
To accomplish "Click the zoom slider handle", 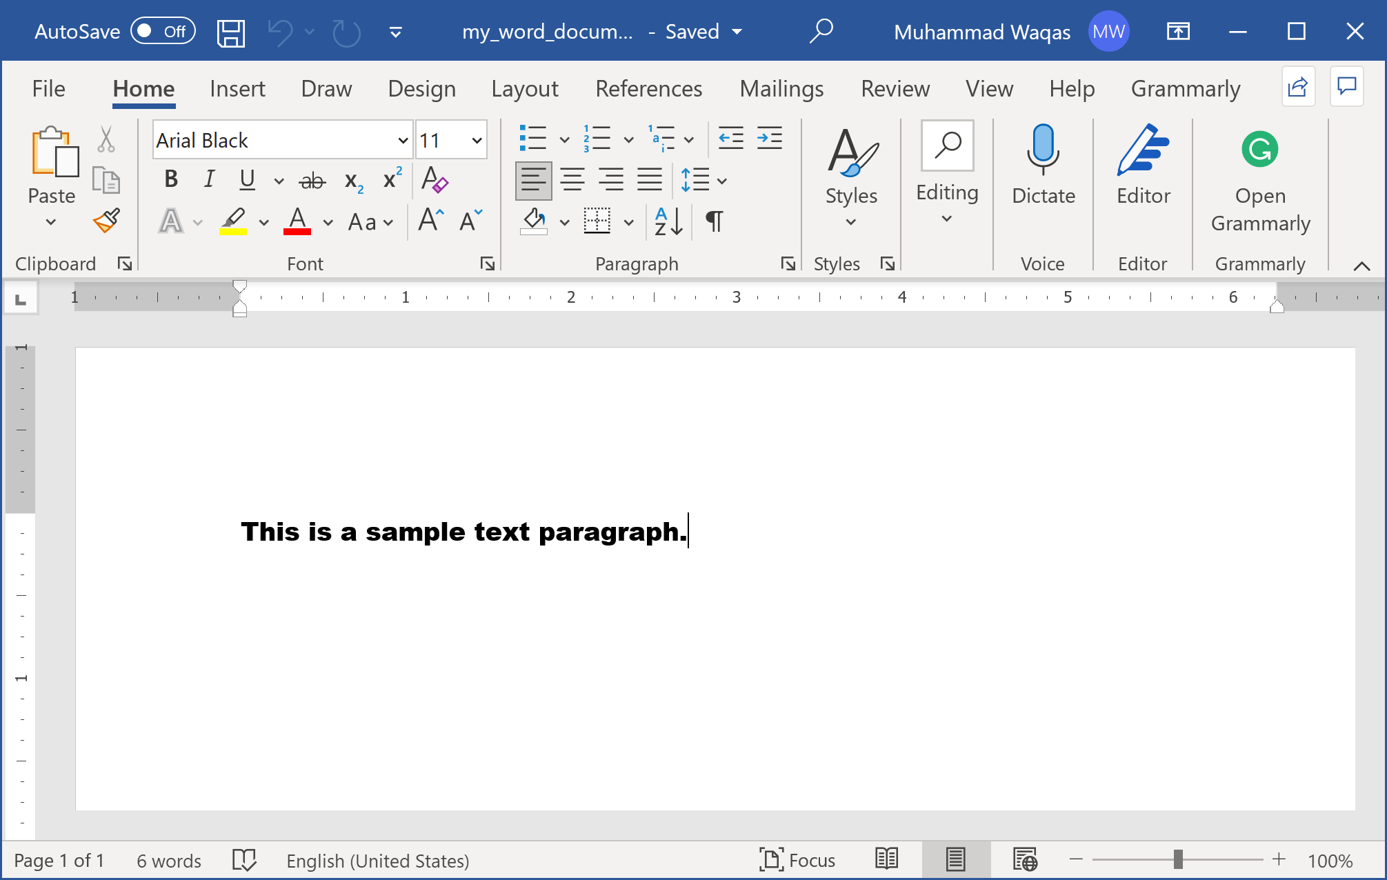I will click(1178, 859).
